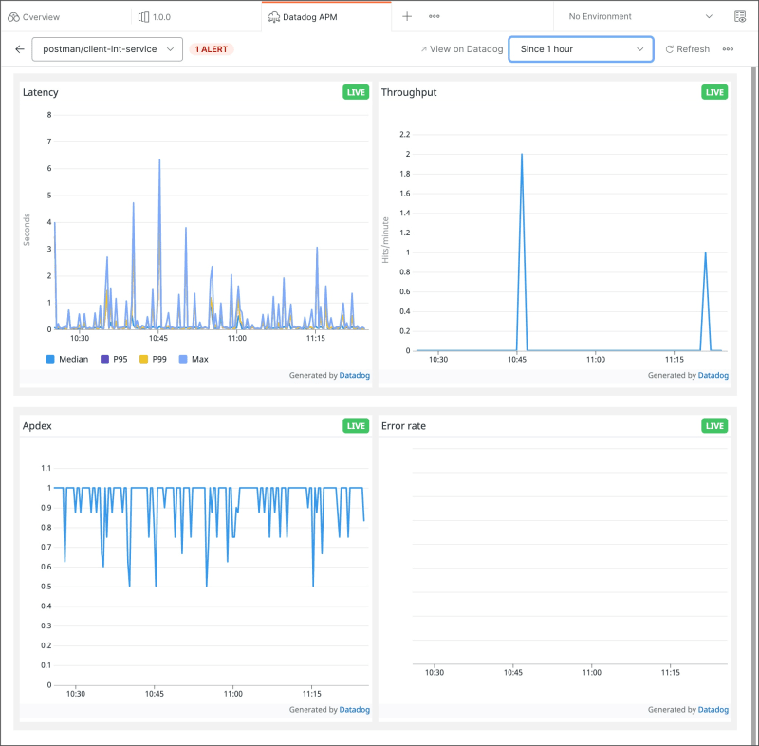Go back using the back arrow
This screenshot has width=759, height=746.
click(20, 48)
